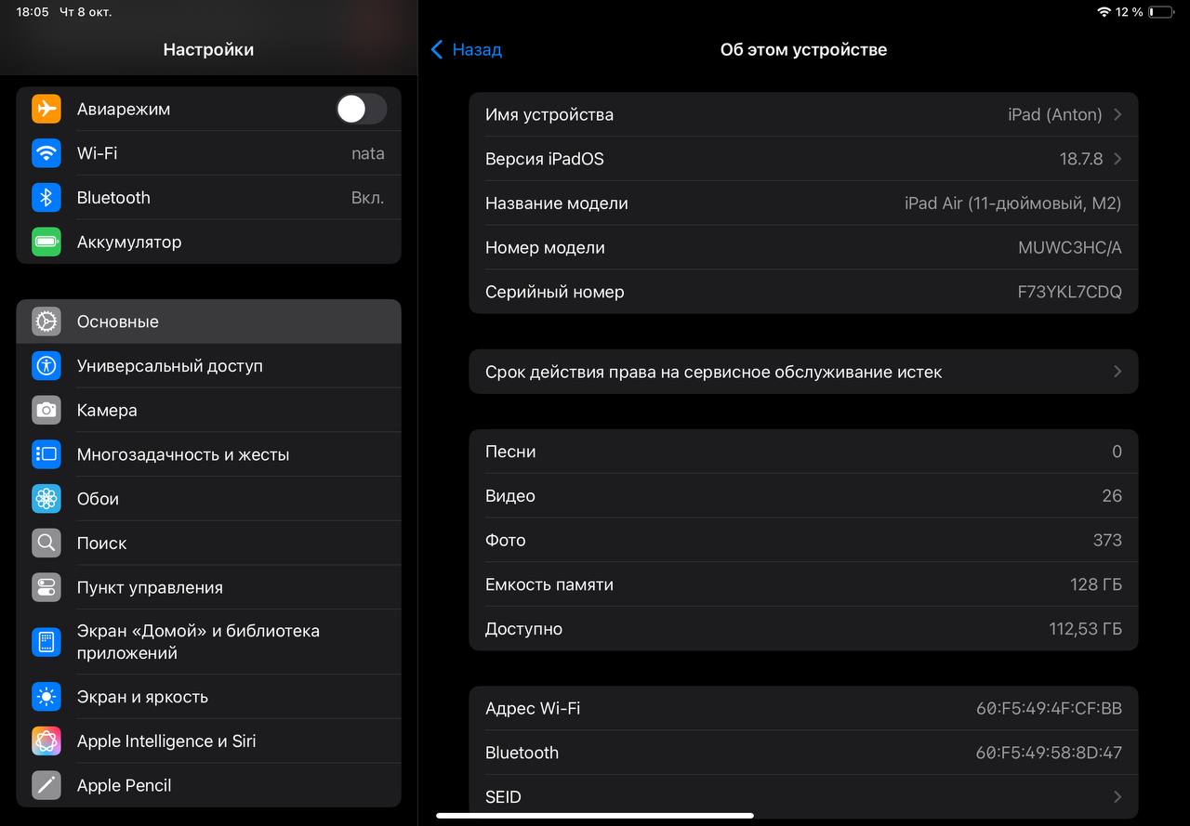Tap the Многозадачность и жесты icon
The image size is (1190, 826).
tap(46, 454)
